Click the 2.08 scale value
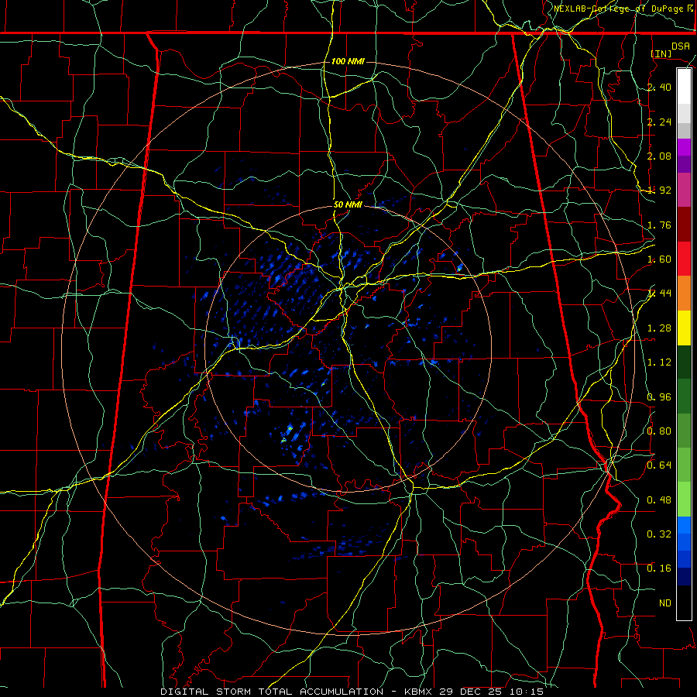The image size is (697, 697). (x=659, y=156)
